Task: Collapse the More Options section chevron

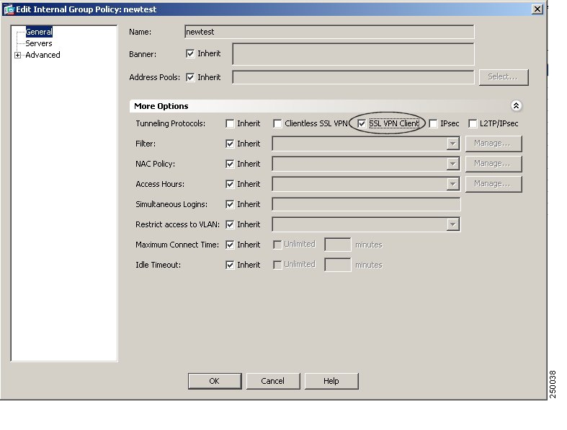Action: 516,106
